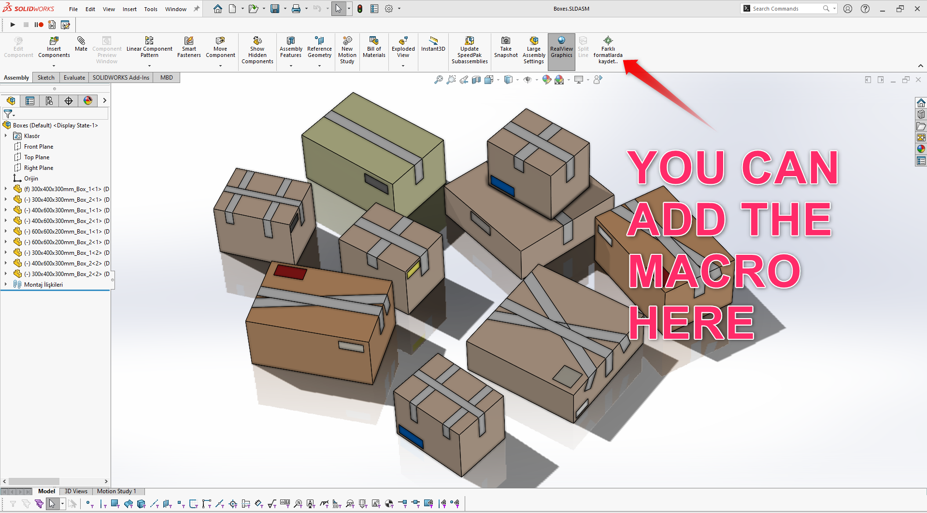Click the Rebuild traffic light icon
The height and width of the screenshot is (513, 927).
pyautogui.click(x=360, y=9)
